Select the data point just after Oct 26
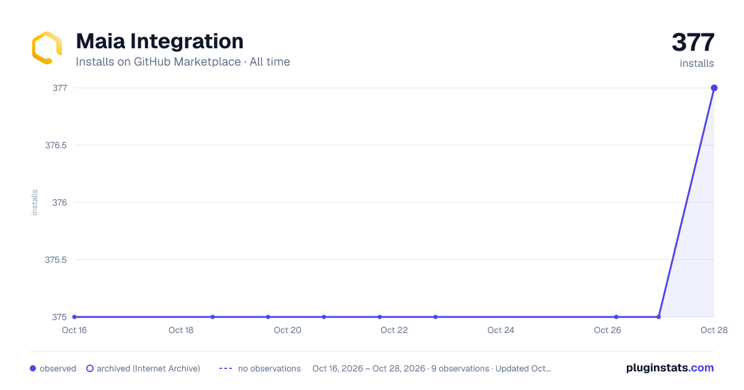 point(616,317)
